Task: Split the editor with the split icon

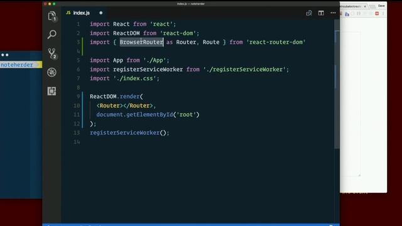Action: coord(321,13)
